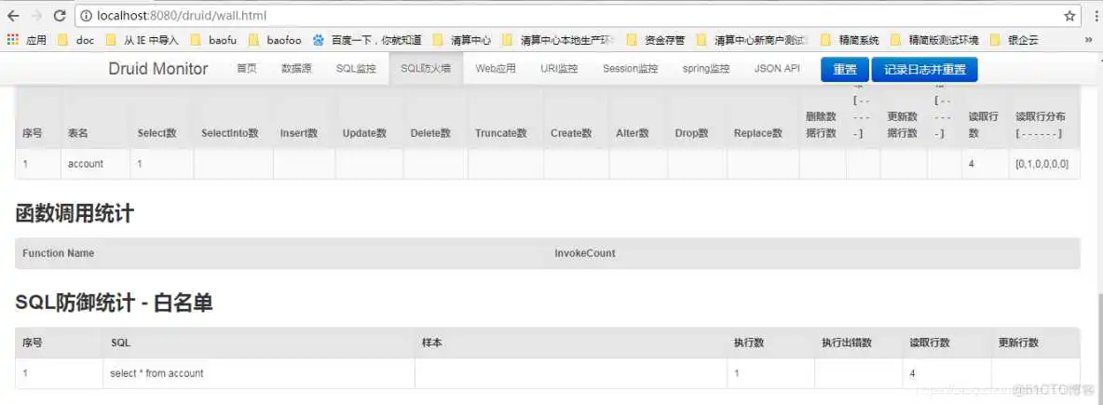This screenshot has width=1103, height=405.
Task: Open the Web应用 tab
Action: pyautogui.click(x=496, y=69)
